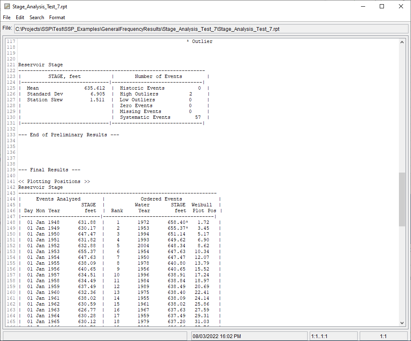Click the '01 Jan 1957' date entry

(x=43, y=275)
